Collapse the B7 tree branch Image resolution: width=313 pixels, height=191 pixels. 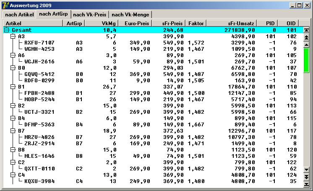13,131
